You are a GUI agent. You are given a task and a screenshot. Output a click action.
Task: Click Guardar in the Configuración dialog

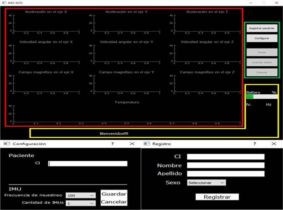pyautogui.click(x=114, y=194)
